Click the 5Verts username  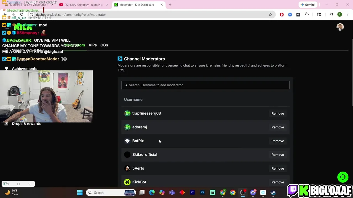(138, 168)
